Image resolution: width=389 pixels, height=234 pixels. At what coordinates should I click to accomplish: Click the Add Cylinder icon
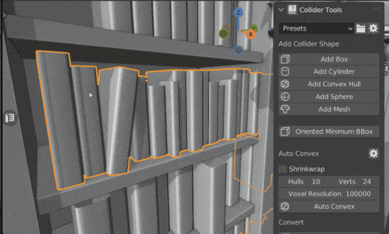285,72
